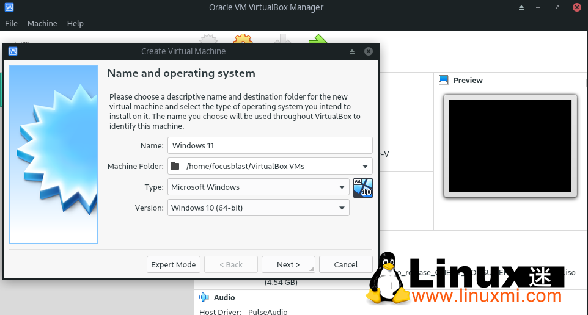Shade the VirtualBox Manager window
Image resolution: width=588 pixels, height=315 pixels.
[x=521, y=7]
